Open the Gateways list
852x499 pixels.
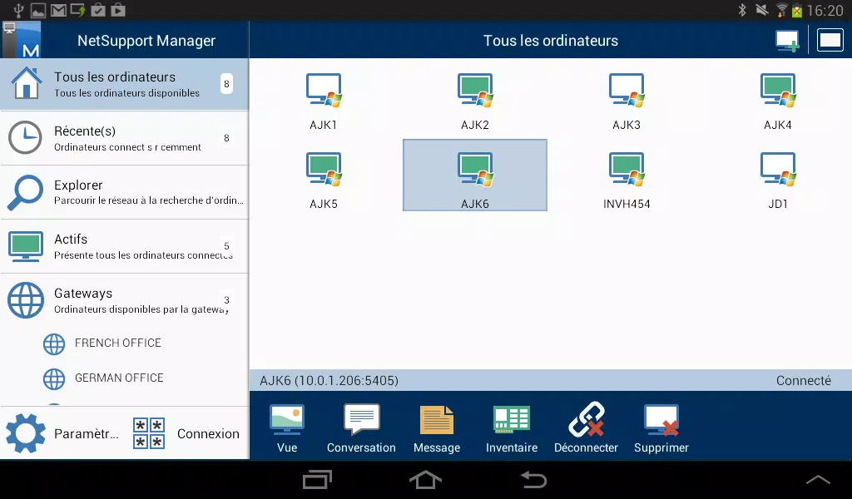click(125, 300)
